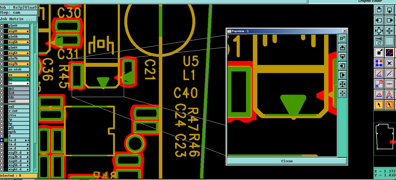Screen dimensions: 396x180
Task: Select the double triangle edit tool
Action: click(x=389, y=94)
